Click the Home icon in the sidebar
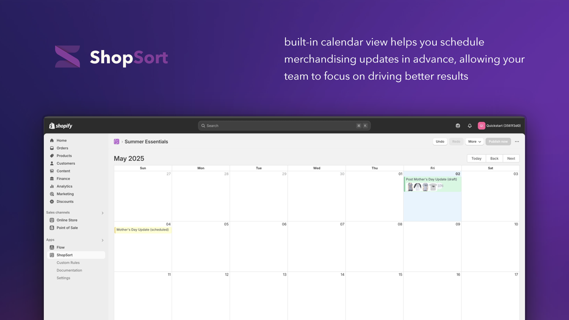This screenshot has width=569, height=320. [52, 140]
